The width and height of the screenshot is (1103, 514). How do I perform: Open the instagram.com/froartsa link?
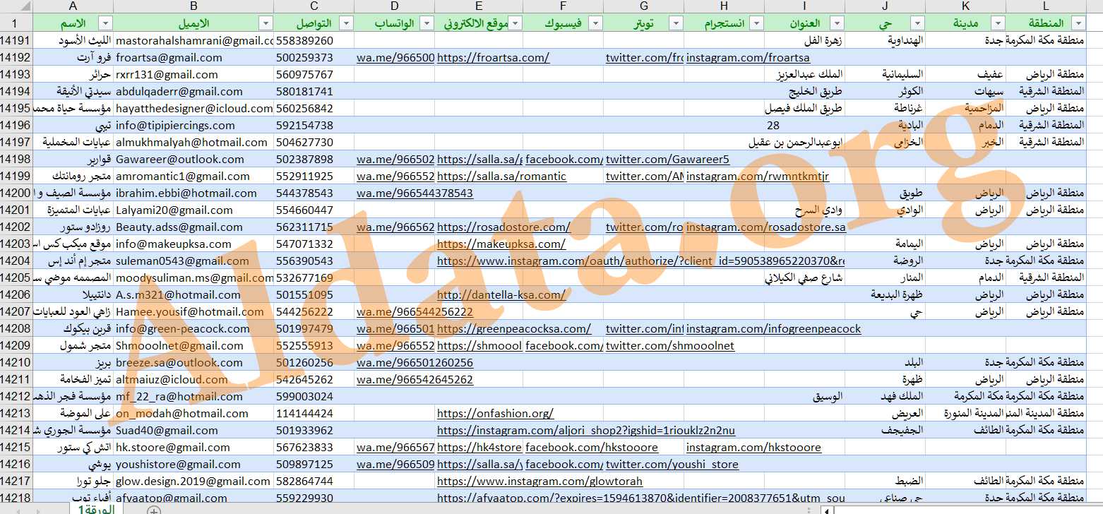point(748,57)
